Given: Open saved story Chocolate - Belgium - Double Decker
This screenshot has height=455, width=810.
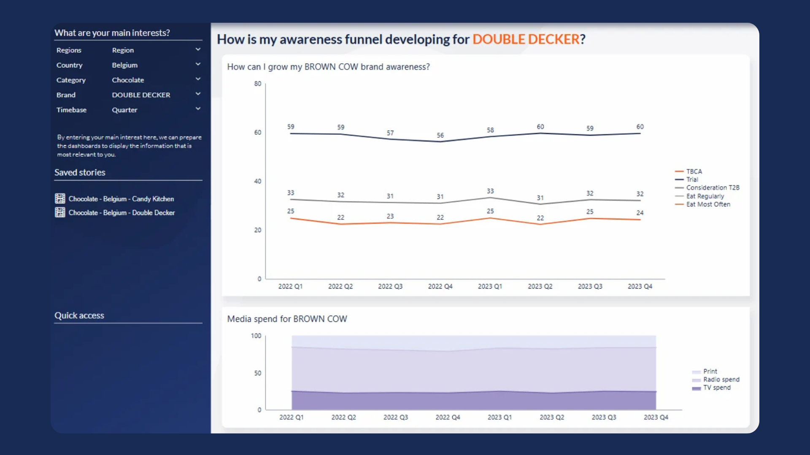Looking at the screenshot, I should click(121, 213).
